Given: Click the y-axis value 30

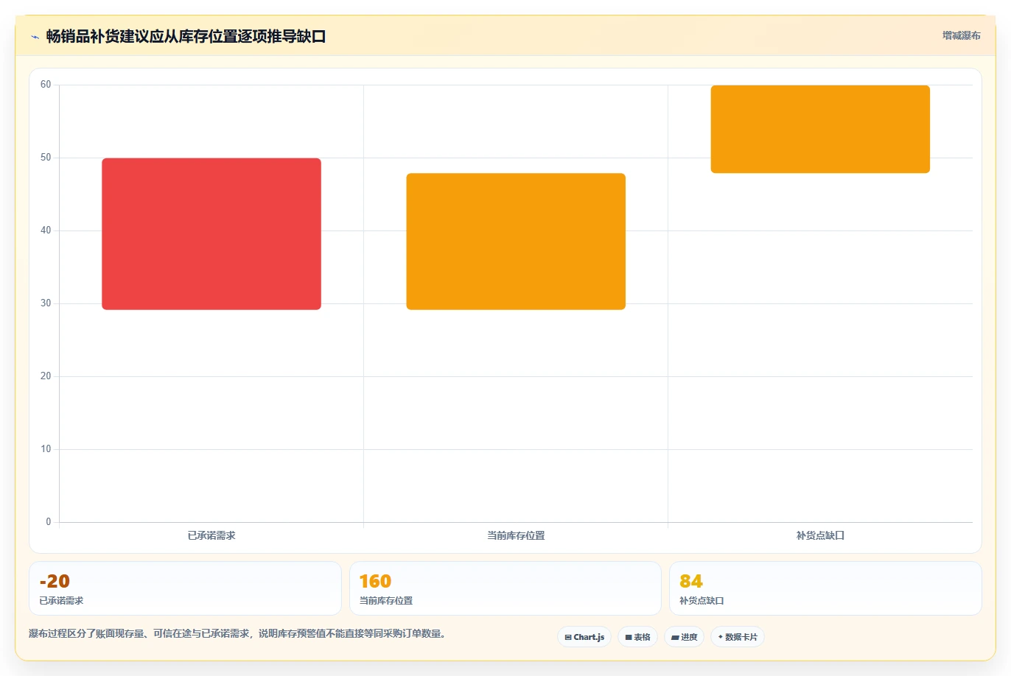Looking at the screenshot, I should [x=46, y=303].
